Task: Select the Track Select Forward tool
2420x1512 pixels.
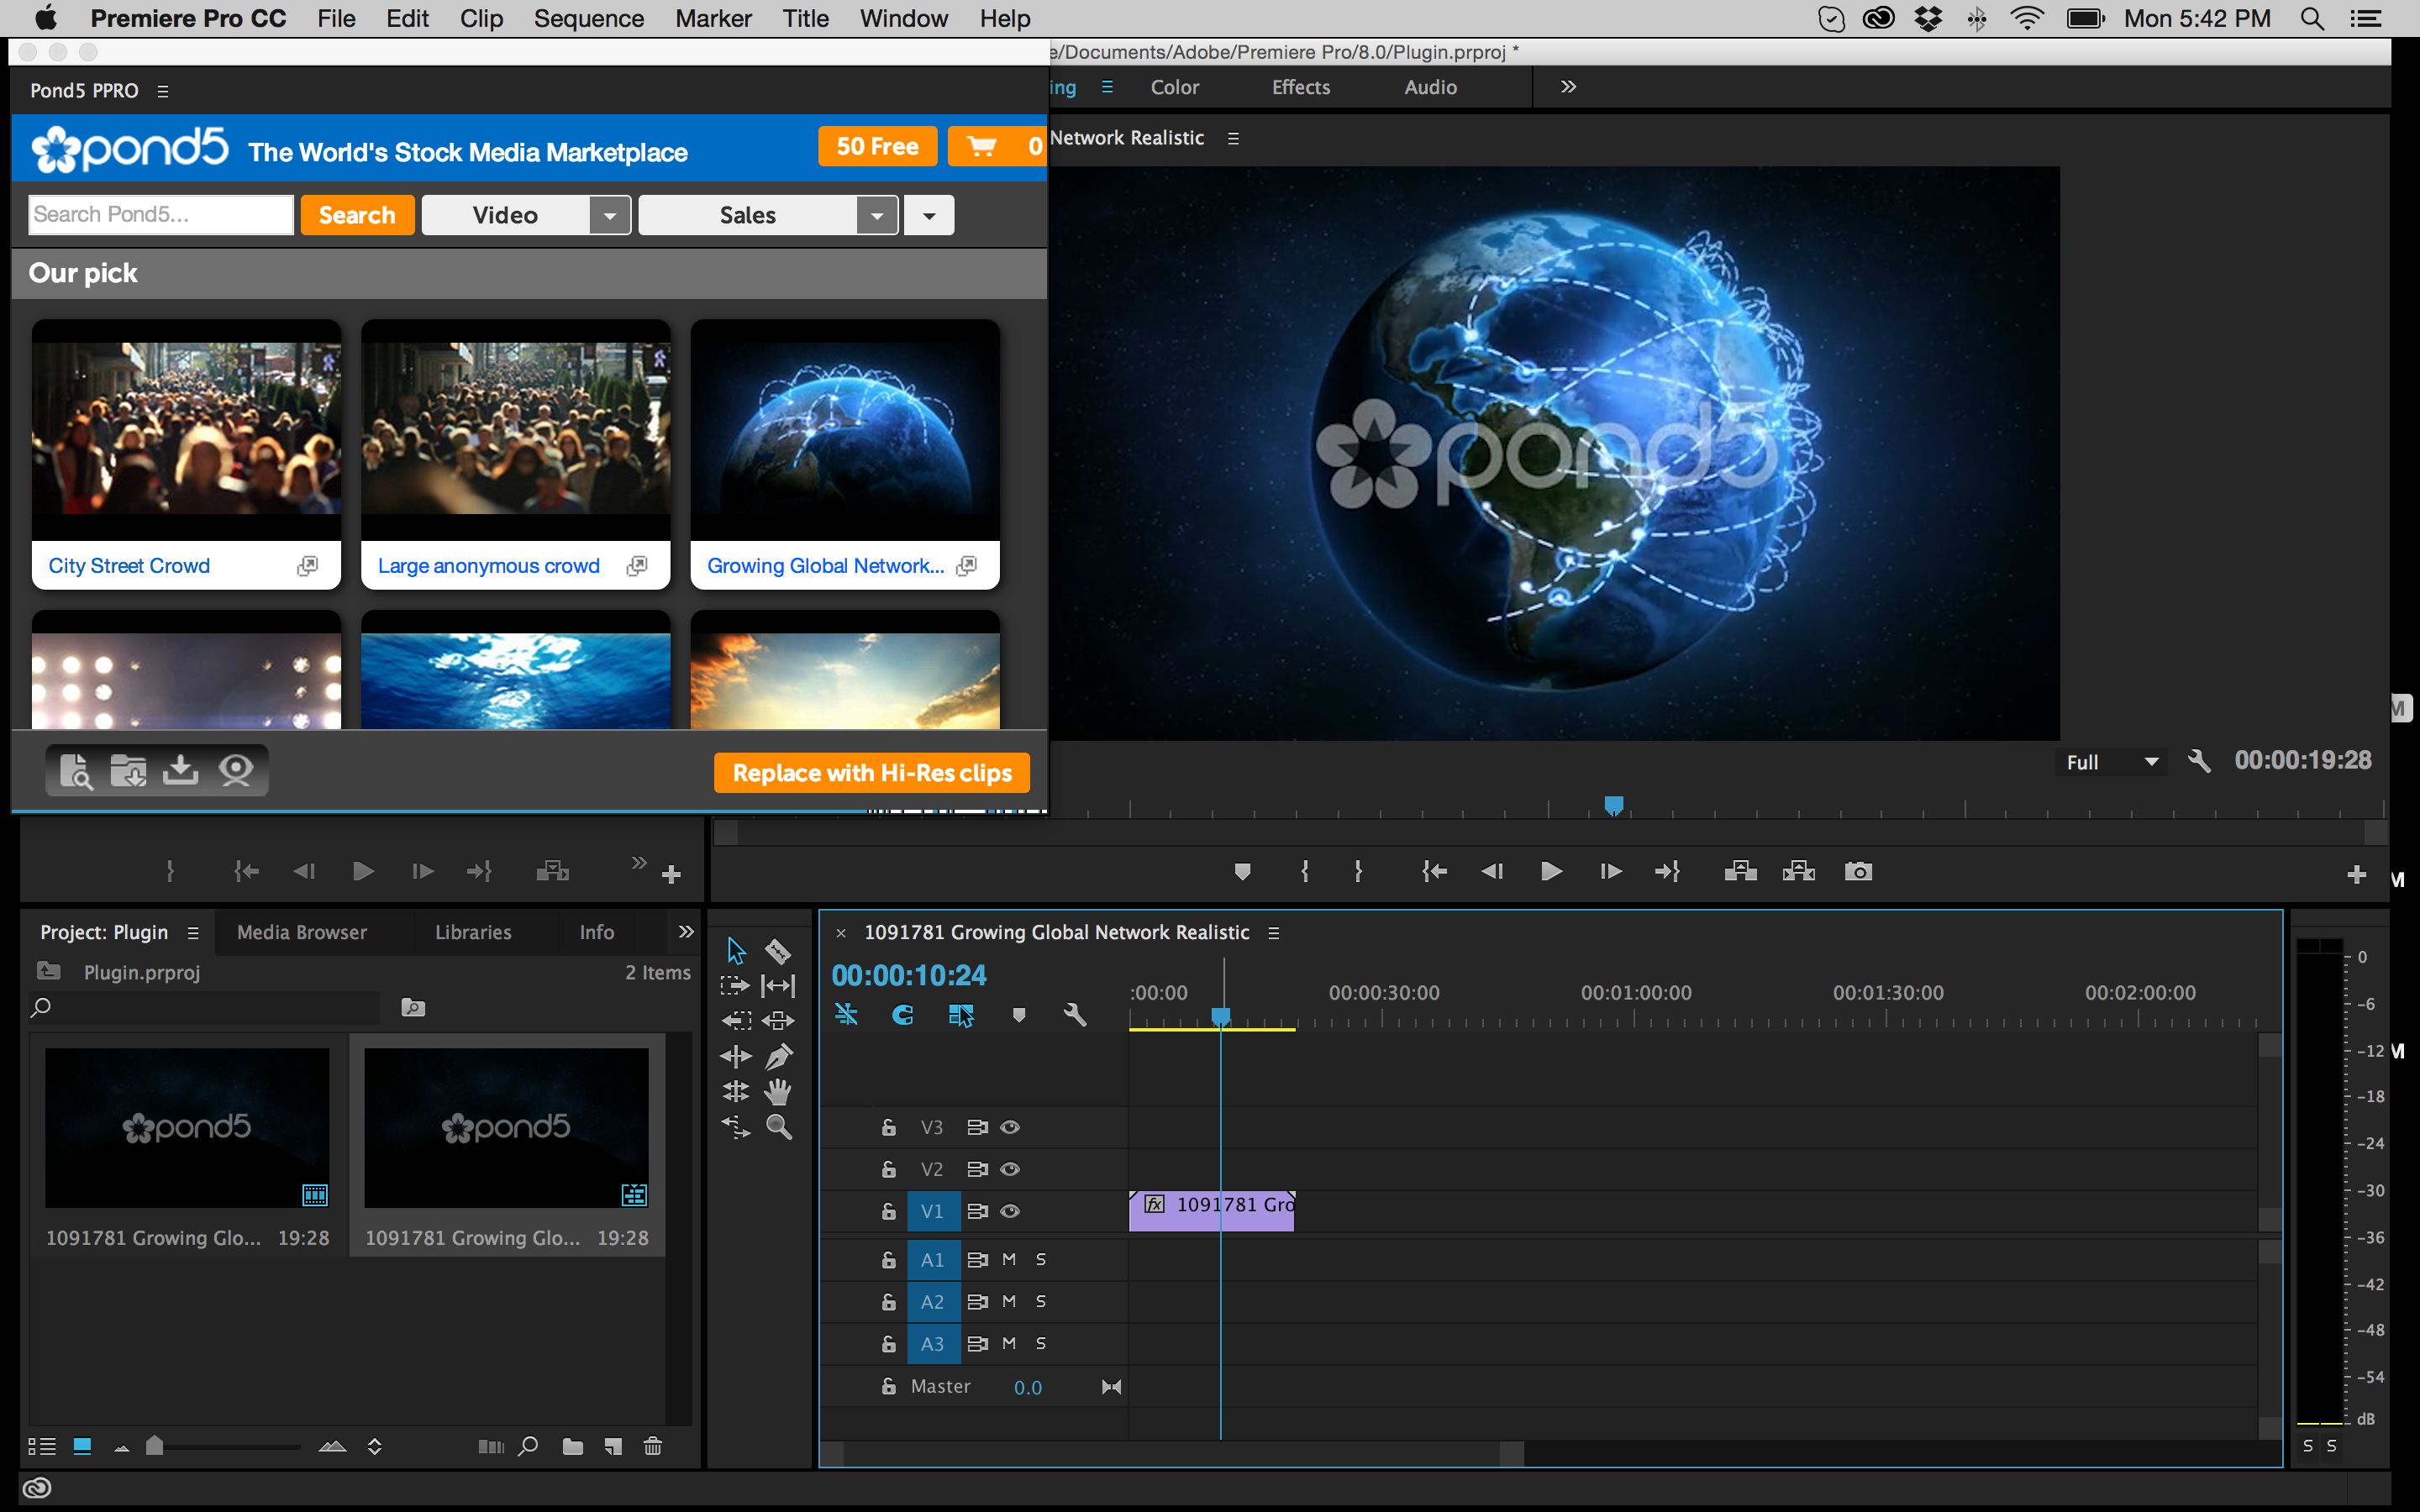Action: 735,986
